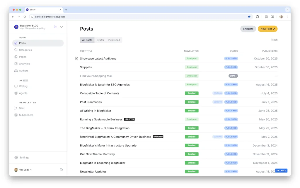Open Categories via its tag icon
Image resolution: width=300 pixels, height=188 pixels.
pyautogui.click(x=16, y=50)
